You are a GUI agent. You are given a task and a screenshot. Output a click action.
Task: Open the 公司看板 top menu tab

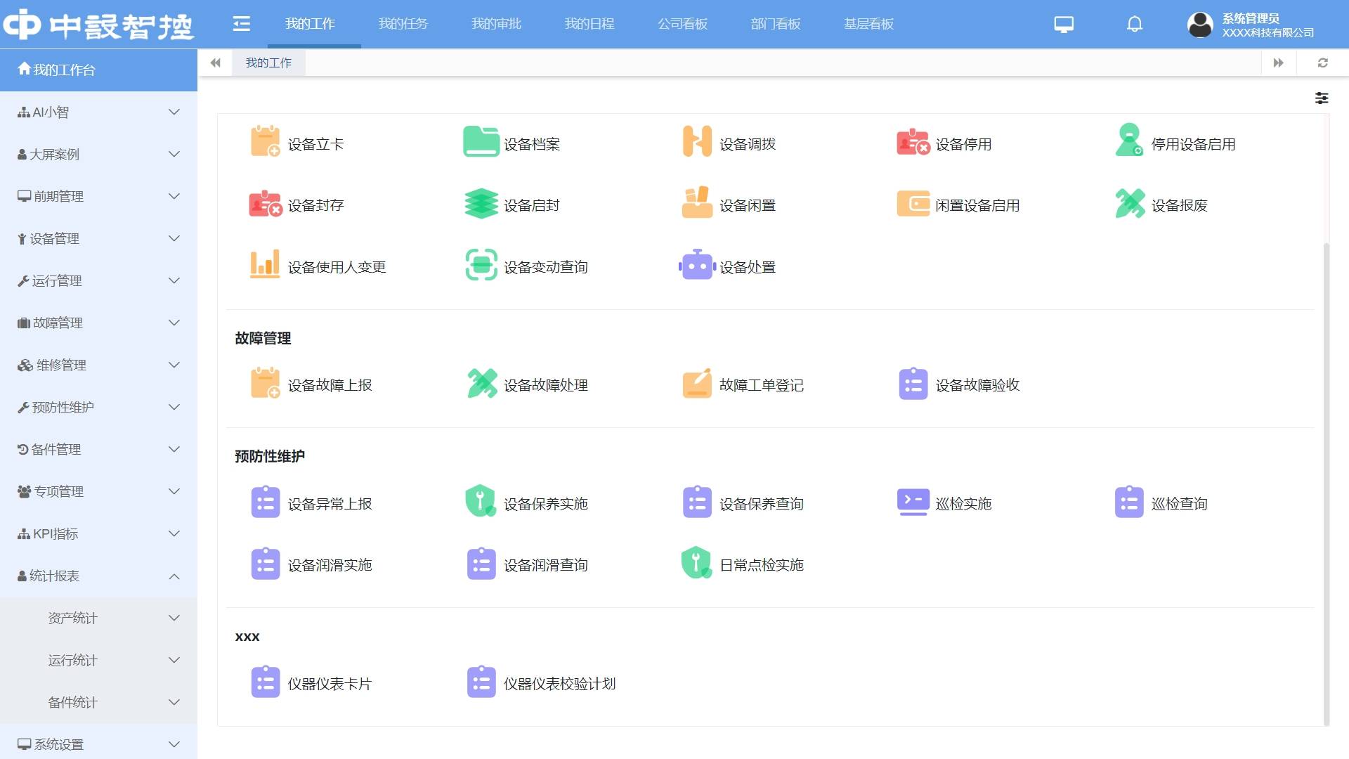point(682,24)
